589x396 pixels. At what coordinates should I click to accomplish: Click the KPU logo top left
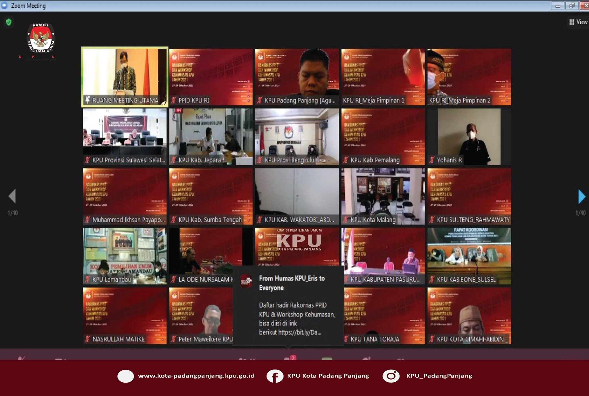click(41, 39)
